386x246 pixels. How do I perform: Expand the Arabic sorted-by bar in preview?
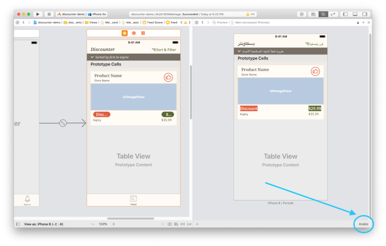(x=280, y=51)
